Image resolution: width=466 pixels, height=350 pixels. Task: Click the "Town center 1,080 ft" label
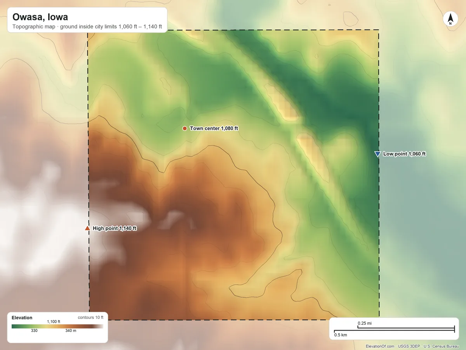point(214,128)
